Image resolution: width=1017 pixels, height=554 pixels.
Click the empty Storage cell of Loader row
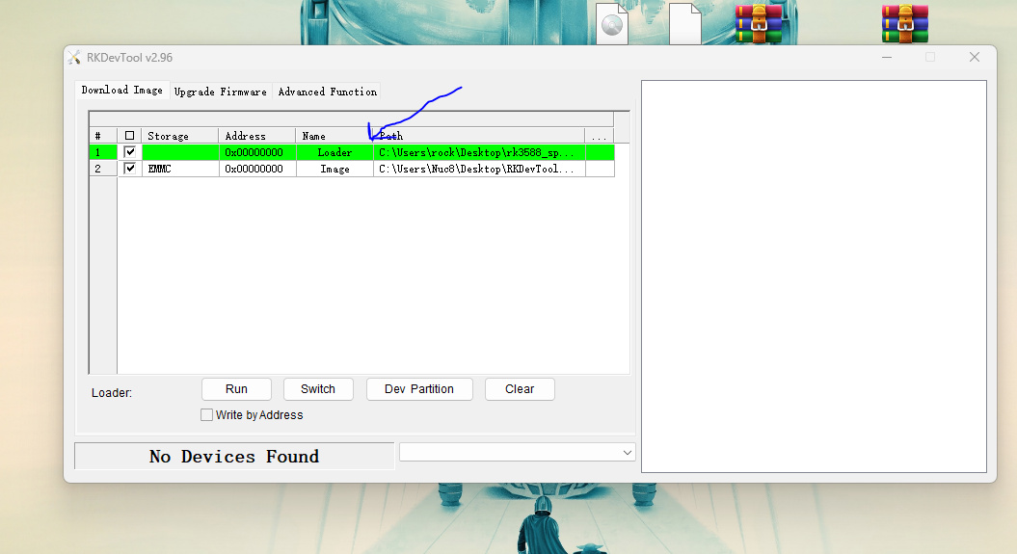coord(179,152)
